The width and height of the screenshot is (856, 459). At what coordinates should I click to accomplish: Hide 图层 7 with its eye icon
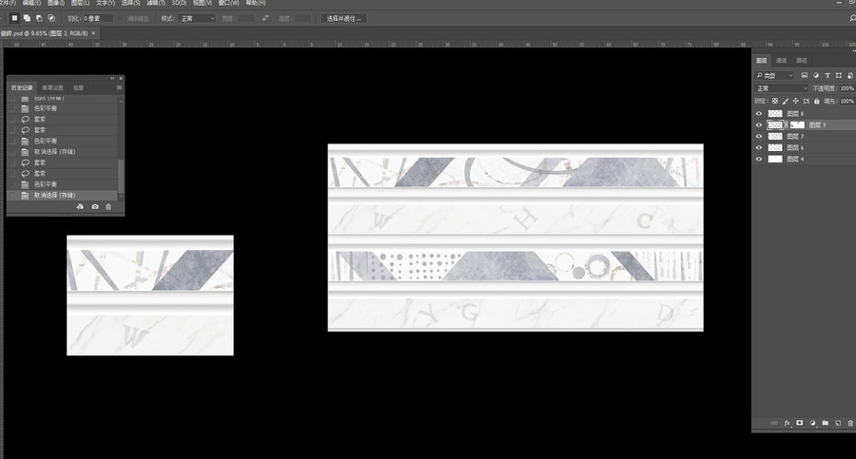[759, 137]
